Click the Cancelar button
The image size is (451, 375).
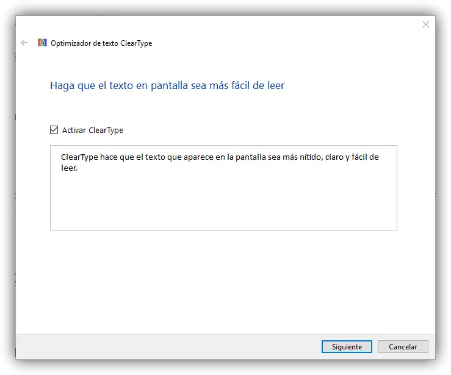point(403,346)
